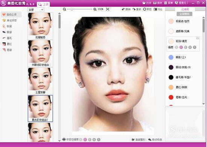Set overall makeup intensity to level 3
This screenshot has width=207, height=147.
[x=90, y=139]
